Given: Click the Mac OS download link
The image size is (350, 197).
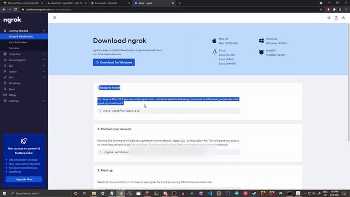Looking at the screenshot, I should point(224,39).
